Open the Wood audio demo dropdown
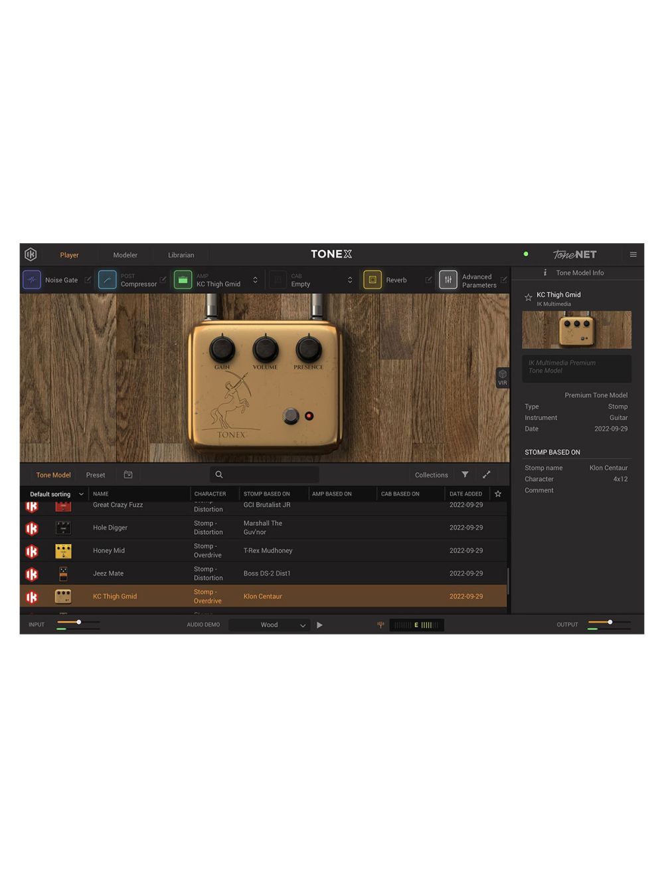664x877 pixels. tap(269, 625)
